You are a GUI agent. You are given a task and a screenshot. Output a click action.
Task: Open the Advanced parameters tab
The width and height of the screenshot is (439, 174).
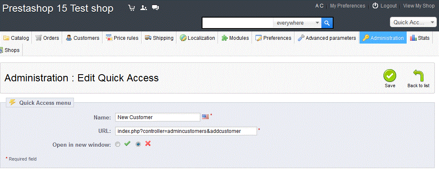(327, 38)
